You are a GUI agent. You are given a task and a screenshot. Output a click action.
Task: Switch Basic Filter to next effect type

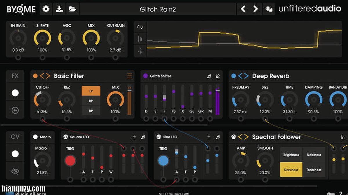pyautogui.click(x=48, y=76)
